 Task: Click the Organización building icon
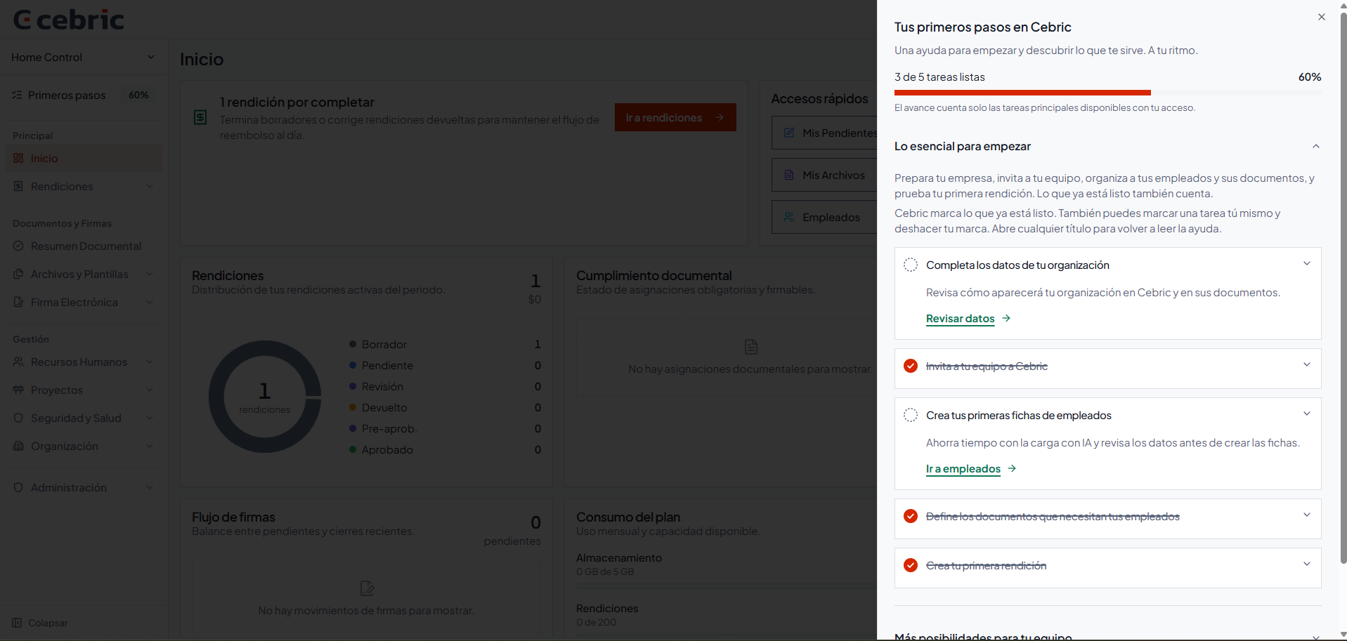(18, 446)
